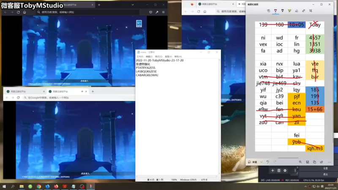
Task: Open the See more ellipsis menu
Action: click(x=329, y=162)
